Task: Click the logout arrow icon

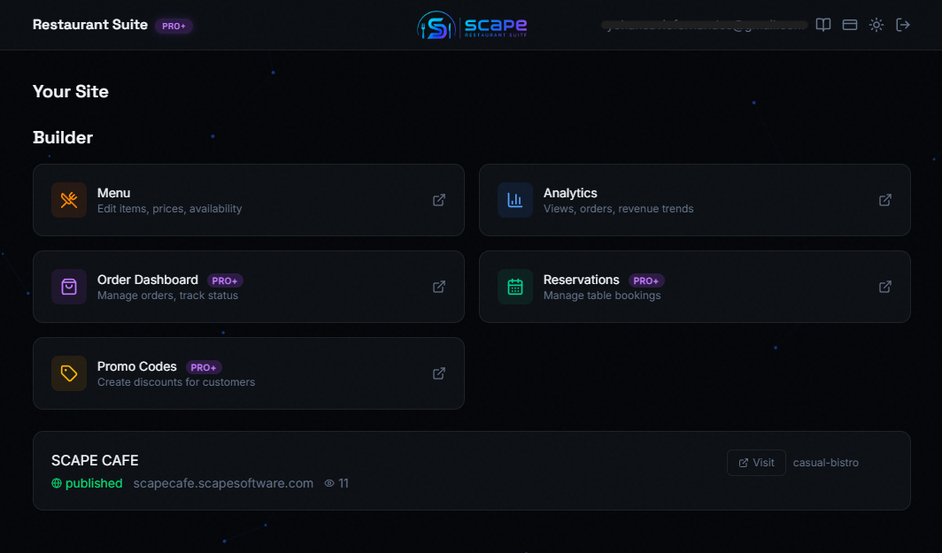Action: tap(903, 25)
